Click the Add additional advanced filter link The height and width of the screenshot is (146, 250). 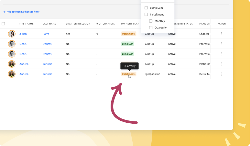point(23,12)
